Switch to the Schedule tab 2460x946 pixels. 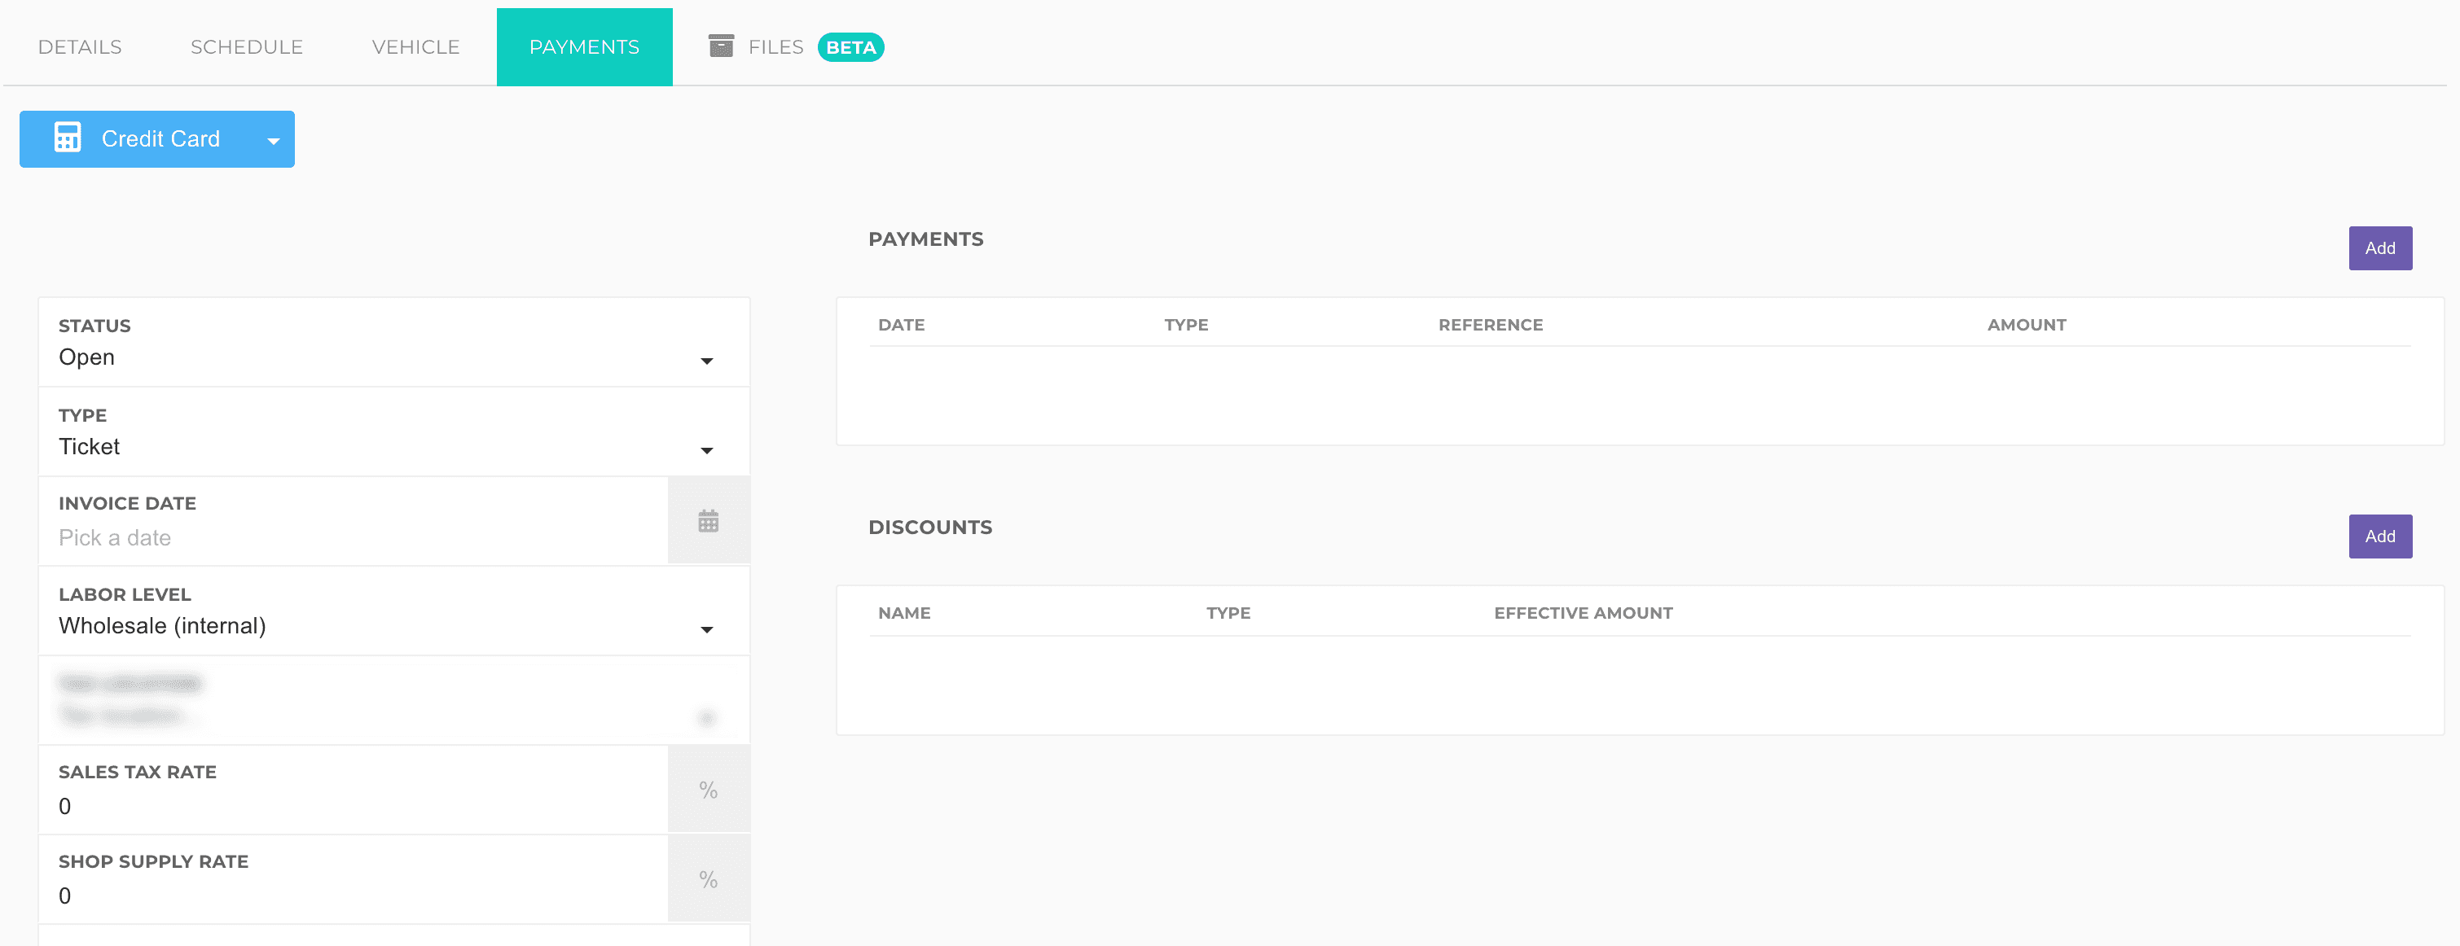tap(246, 46)
